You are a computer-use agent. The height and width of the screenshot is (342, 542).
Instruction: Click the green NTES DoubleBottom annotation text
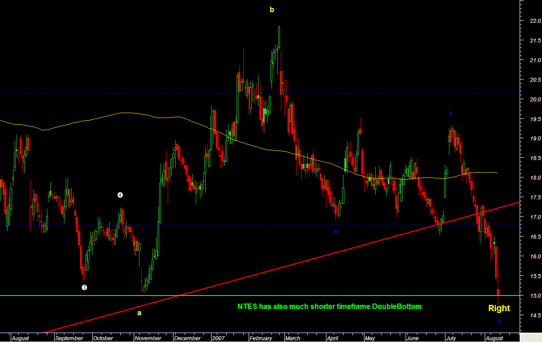click(329, 307)
